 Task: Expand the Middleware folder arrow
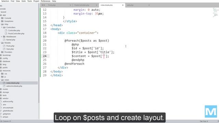click(2, 37)
